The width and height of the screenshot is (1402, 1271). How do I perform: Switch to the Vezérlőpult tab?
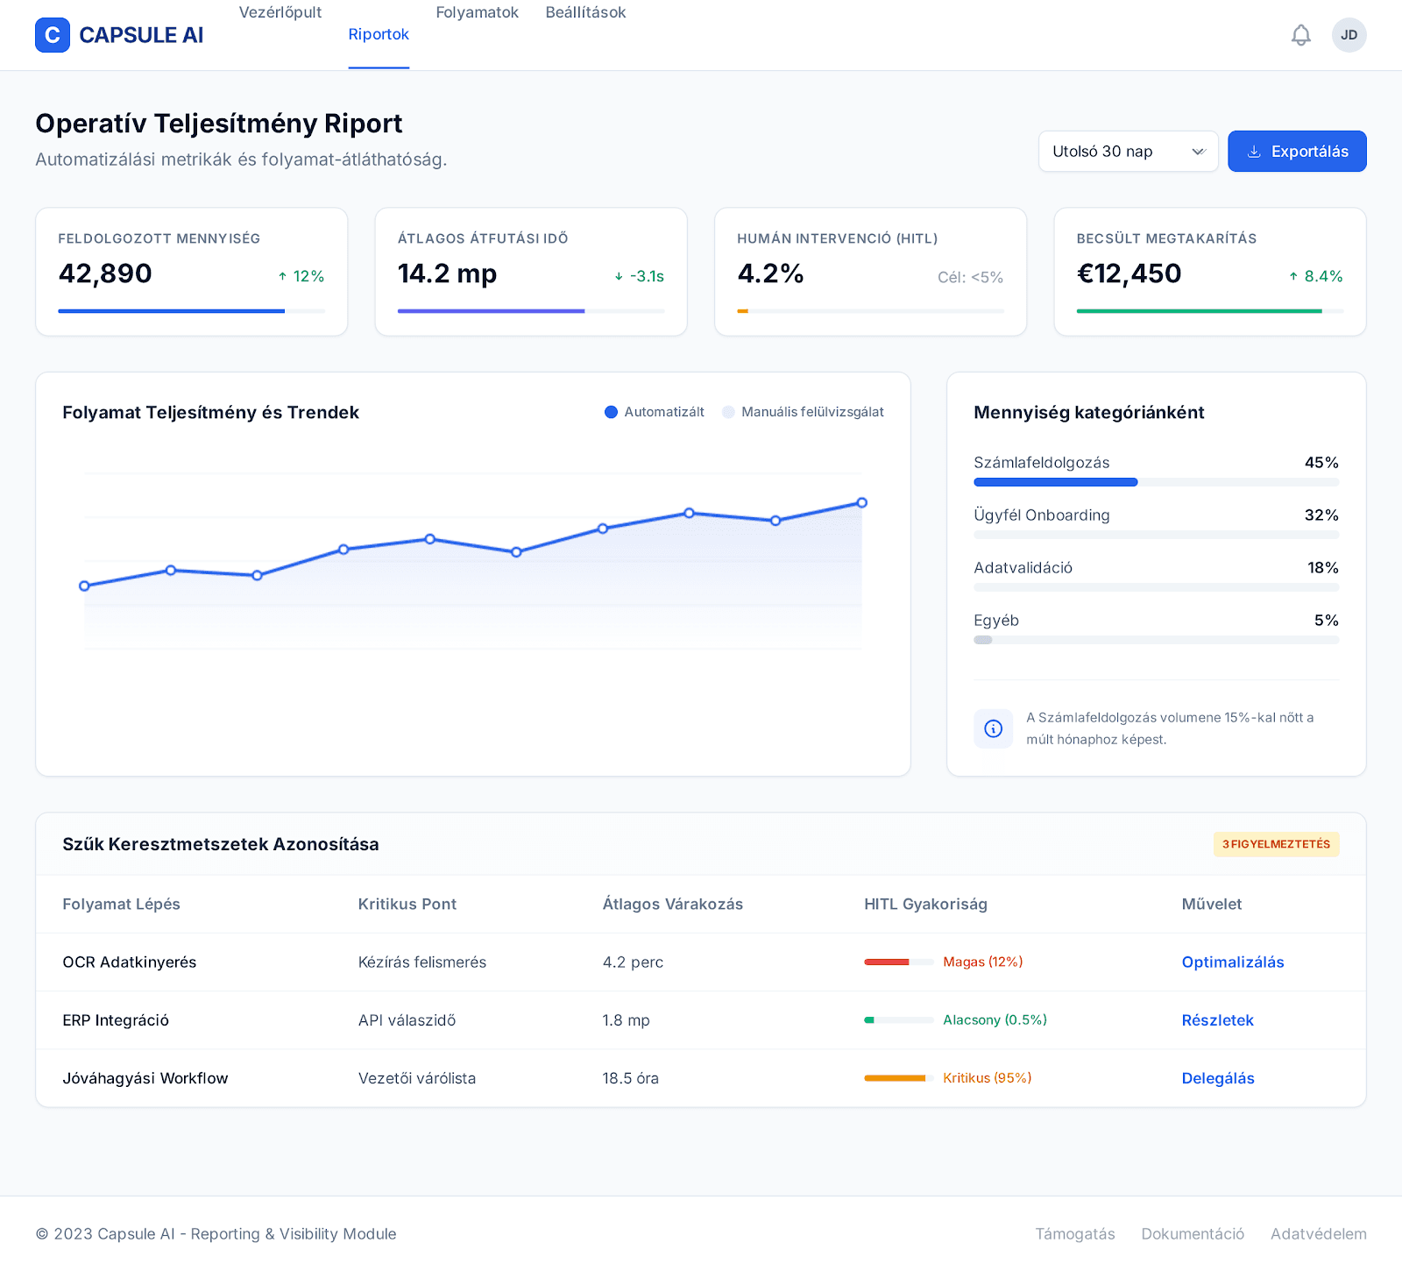[280, 13]
